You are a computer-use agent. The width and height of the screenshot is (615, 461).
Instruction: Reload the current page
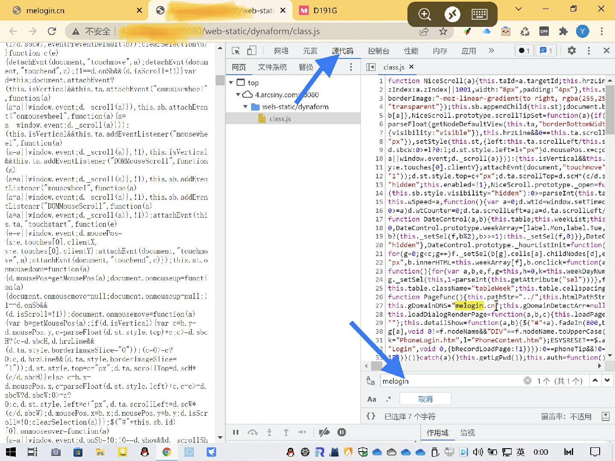52,31
